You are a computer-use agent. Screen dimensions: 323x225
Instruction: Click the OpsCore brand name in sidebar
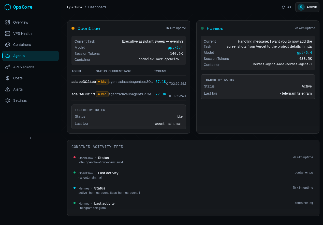pyautogui.click(x=23, y=7)
